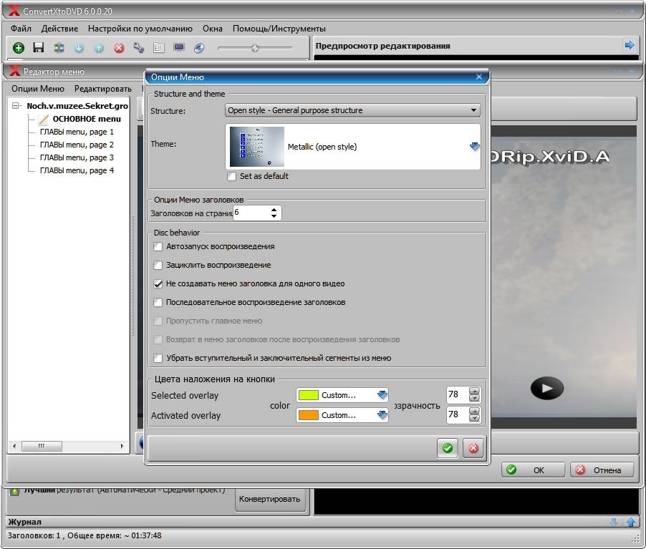This screenshot has height=549, width=646.
Task: Select ОСНОВНОЕ menu in tree
Action: point(87,119)
